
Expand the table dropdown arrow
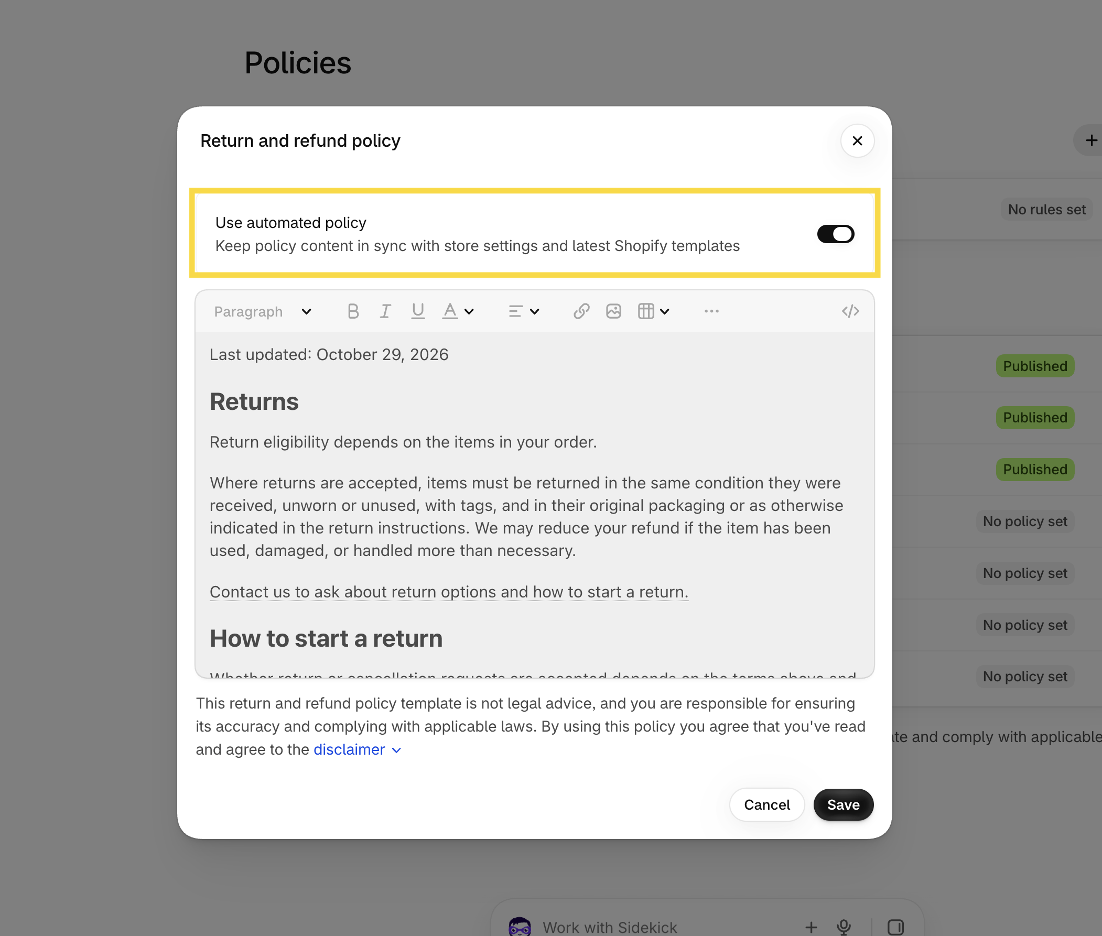click(665, 312)
